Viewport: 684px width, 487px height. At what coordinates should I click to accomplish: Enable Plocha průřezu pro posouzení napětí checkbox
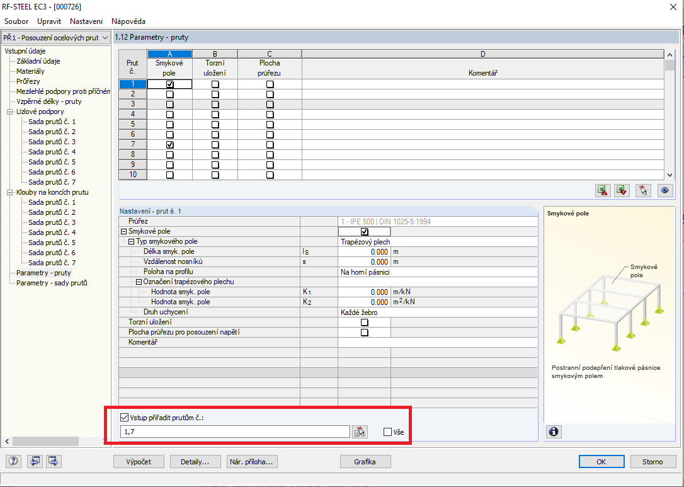[x=364, y=333]
